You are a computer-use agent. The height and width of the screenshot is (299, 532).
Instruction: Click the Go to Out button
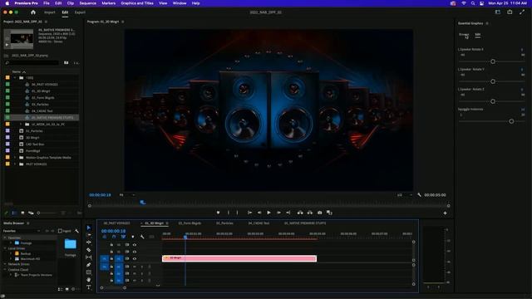pyautogui.click(x=288, y=213)
